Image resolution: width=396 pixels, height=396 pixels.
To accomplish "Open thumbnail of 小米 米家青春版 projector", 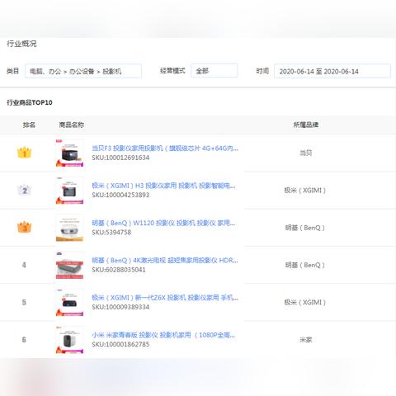I will [69, 340].
